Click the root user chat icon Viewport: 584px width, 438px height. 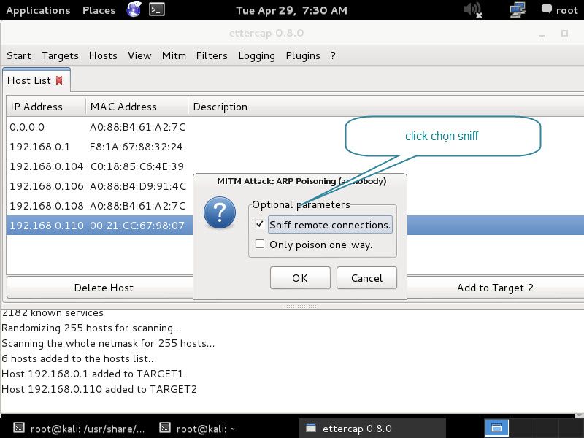(546, 9)
